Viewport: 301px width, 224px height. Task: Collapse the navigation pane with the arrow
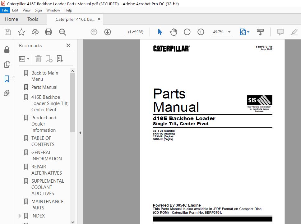pos(80,133)
